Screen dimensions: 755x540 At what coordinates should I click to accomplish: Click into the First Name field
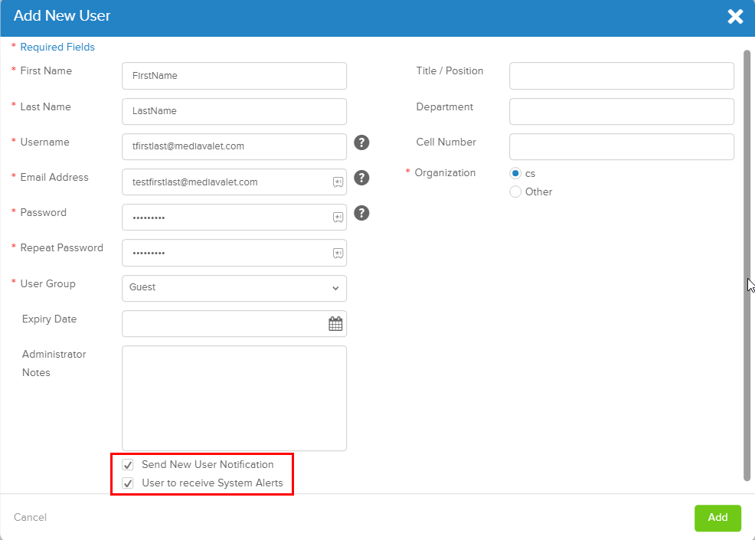(x=234, y=76)
